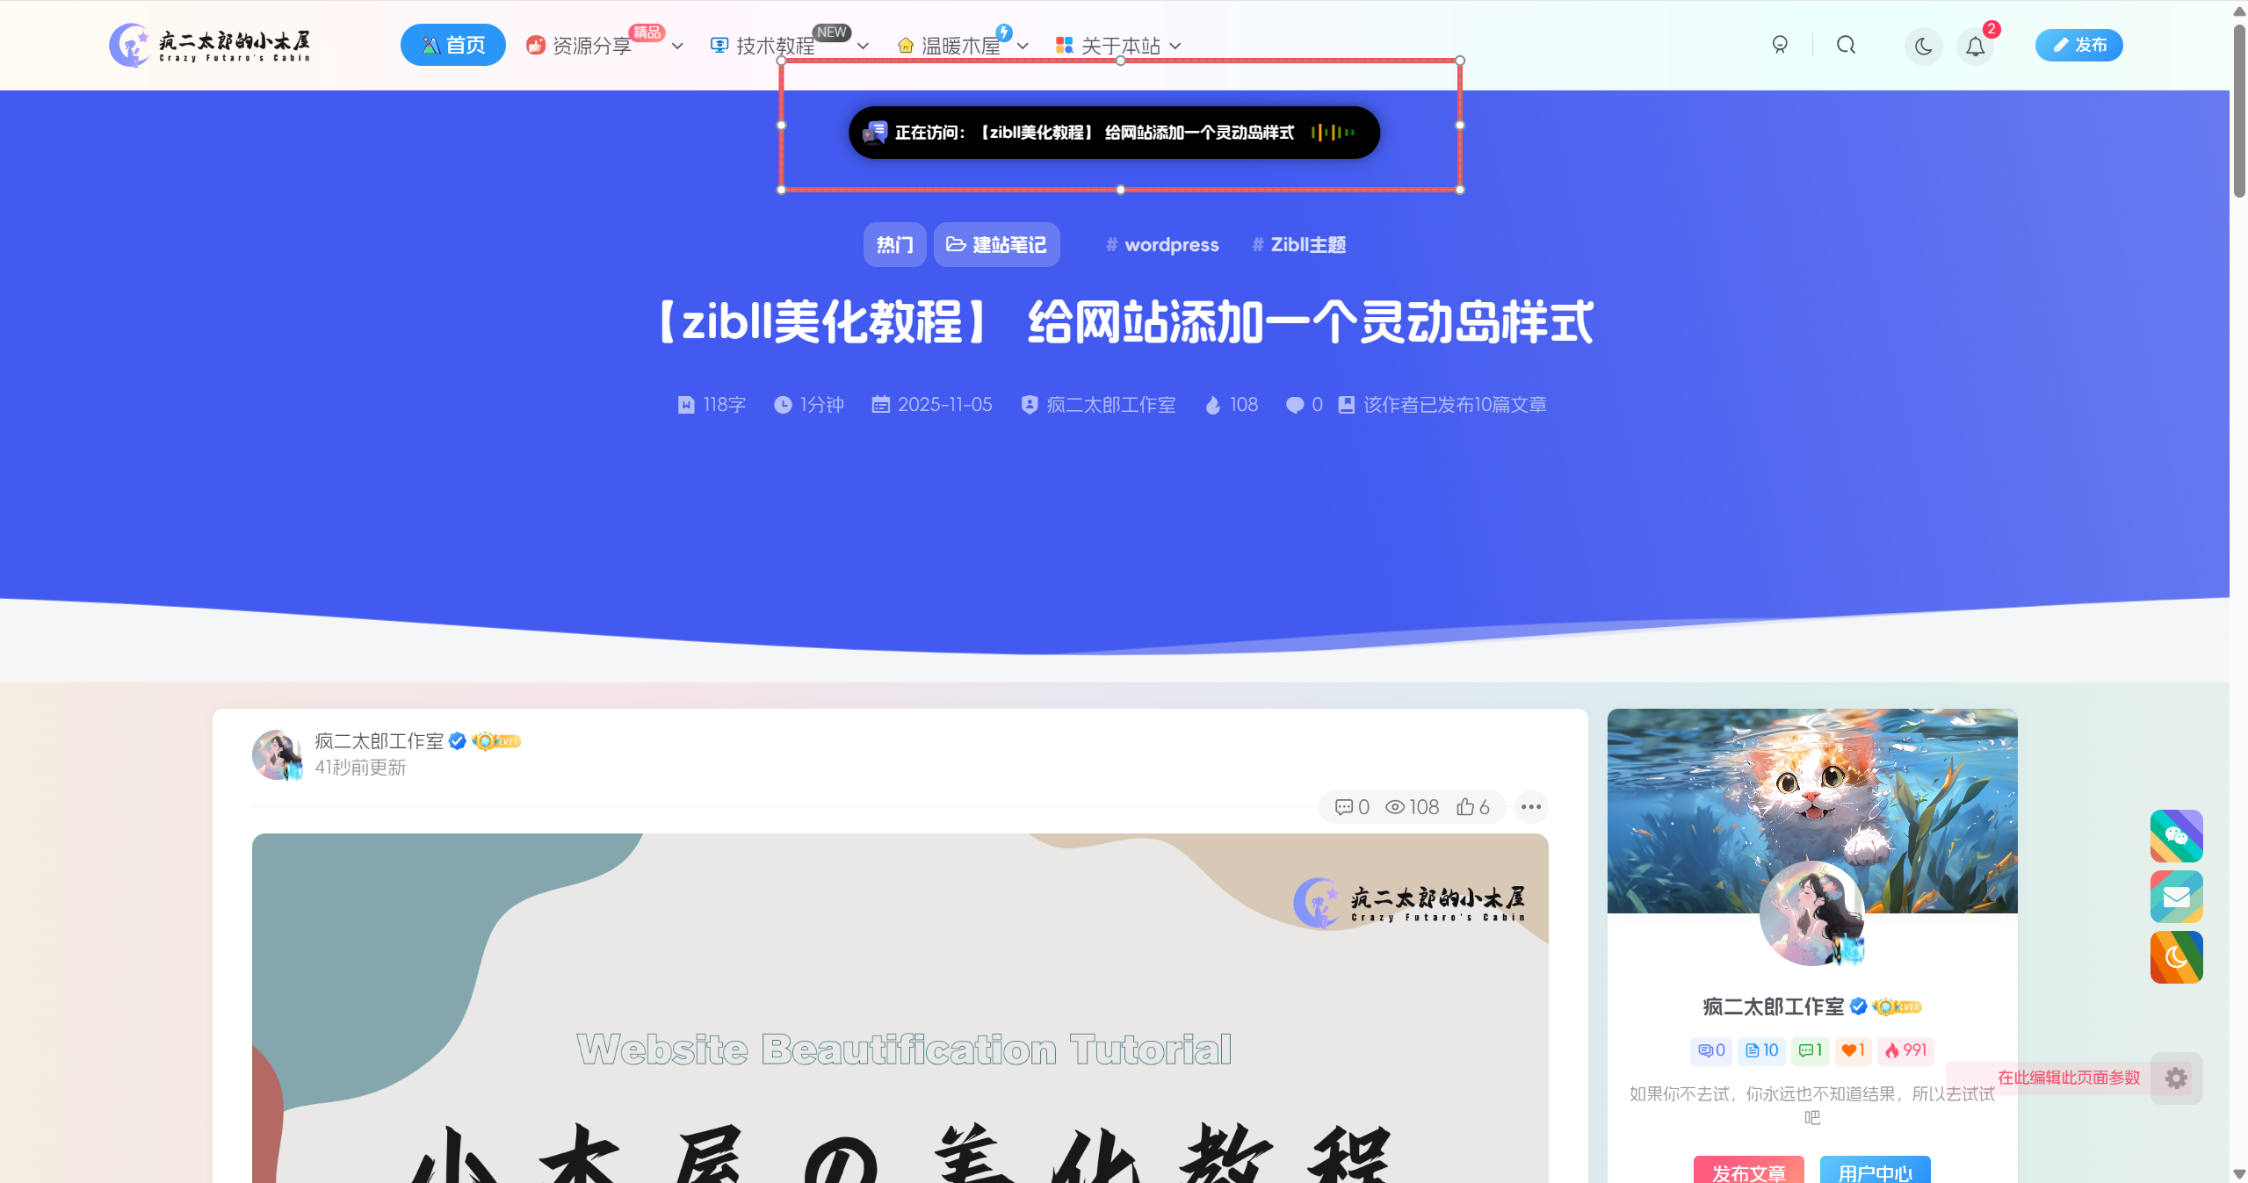The image size is (2248, 1183).
Task: Open the search icon
Action: 1846,45
